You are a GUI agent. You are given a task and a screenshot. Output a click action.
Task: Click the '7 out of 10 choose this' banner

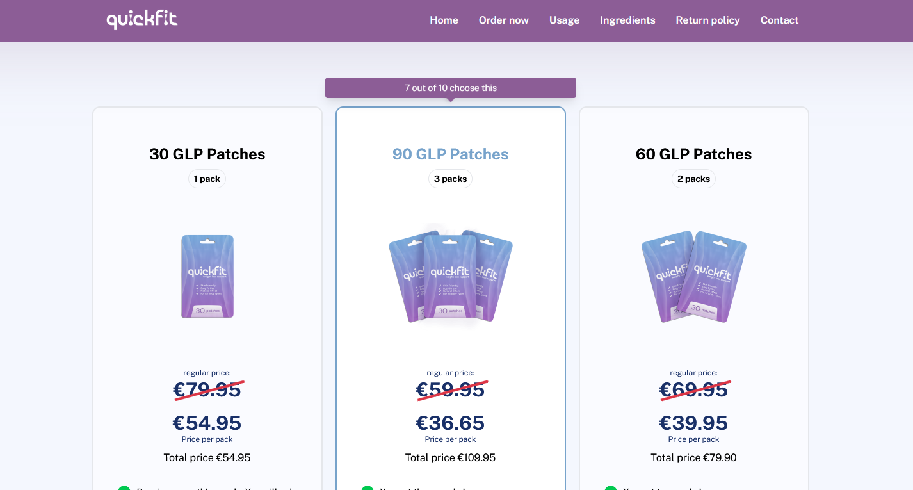(451, 88)
